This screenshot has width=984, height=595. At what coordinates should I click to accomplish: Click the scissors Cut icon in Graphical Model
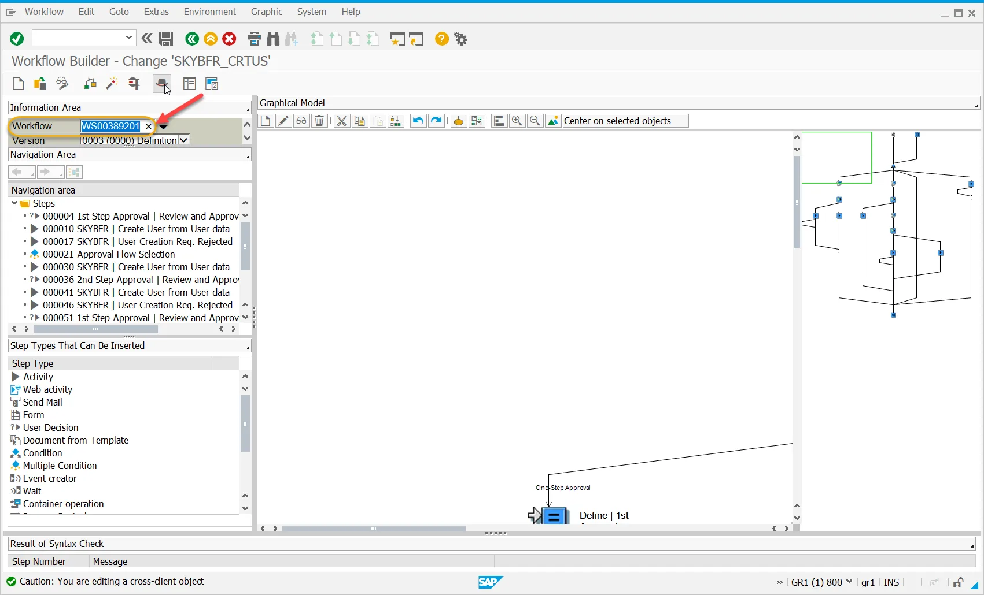(342, 121)
